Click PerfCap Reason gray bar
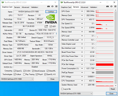Screen dimensions: 118x96 [105, 73]
